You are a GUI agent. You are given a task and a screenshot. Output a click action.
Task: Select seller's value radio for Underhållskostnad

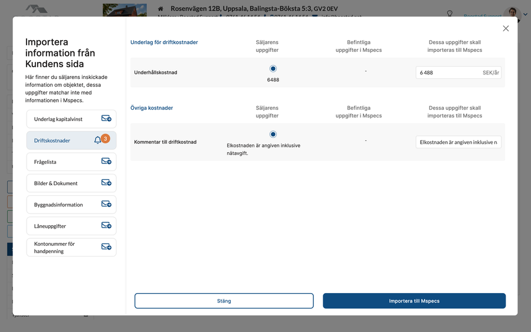pos(273,69)
